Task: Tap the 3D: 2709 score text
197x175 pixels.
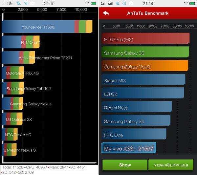Action: coord(26,172)
